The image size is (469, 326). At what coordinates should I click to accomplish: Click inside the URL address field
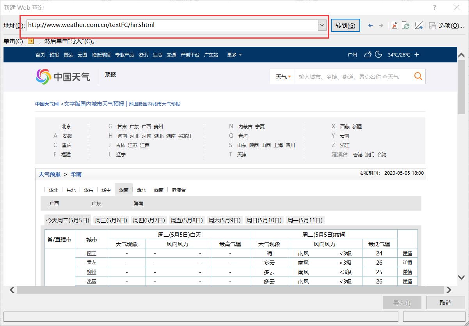pyautogui.click(x=156, y=25)
